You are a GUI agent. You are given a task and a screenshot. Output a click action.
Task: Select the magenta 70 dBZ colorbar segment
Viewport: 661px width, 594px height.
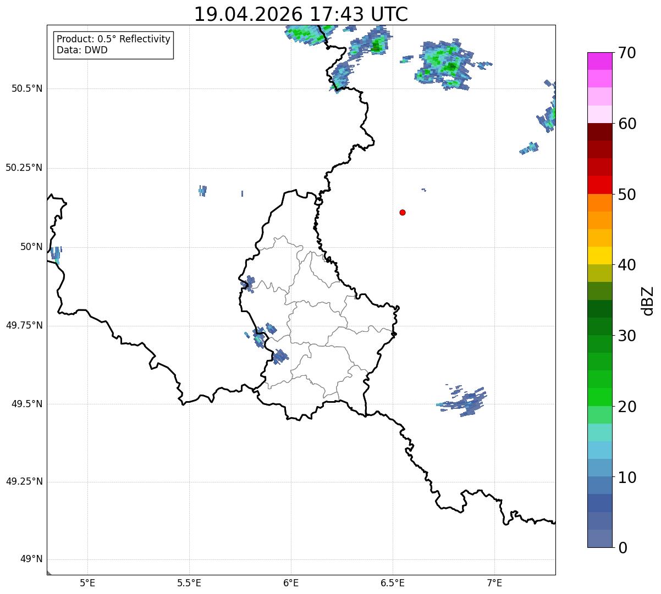tap(599, 61)
